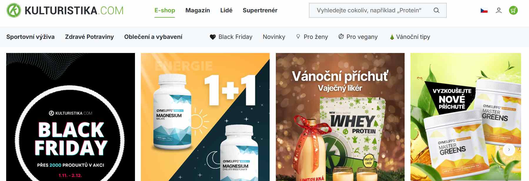Click the Black Friday heart icon
This screenshot has height=181, width=529.
pos(213,37)
